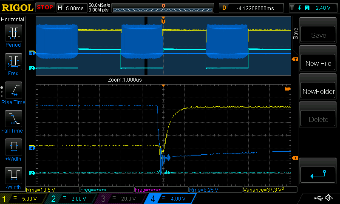The image size is (340, 204).
Task: Click the USB connection icon
Action: (x=319, y=198)
